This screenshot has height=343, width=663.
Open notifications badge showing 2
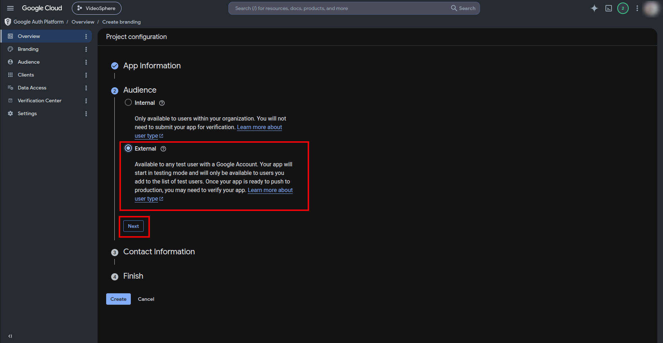[x=623, y=8]
